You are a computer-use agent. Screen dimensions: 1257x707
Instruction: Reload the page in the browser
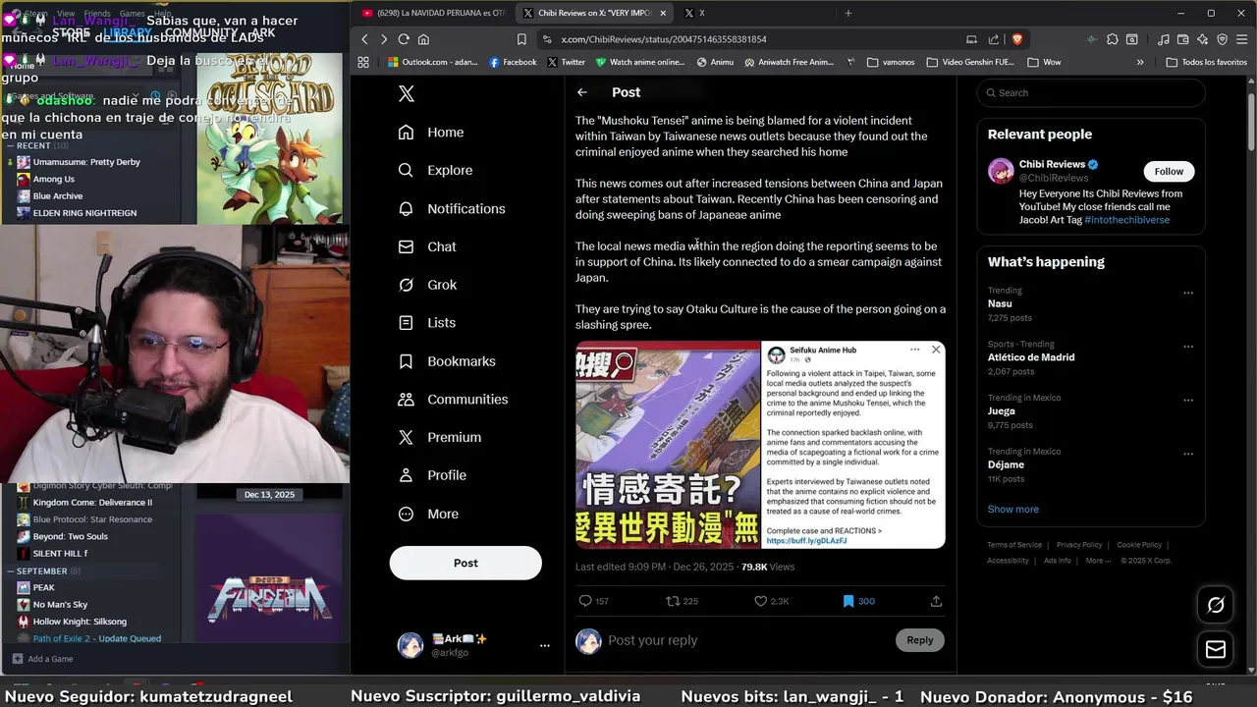tap(404, 39)
